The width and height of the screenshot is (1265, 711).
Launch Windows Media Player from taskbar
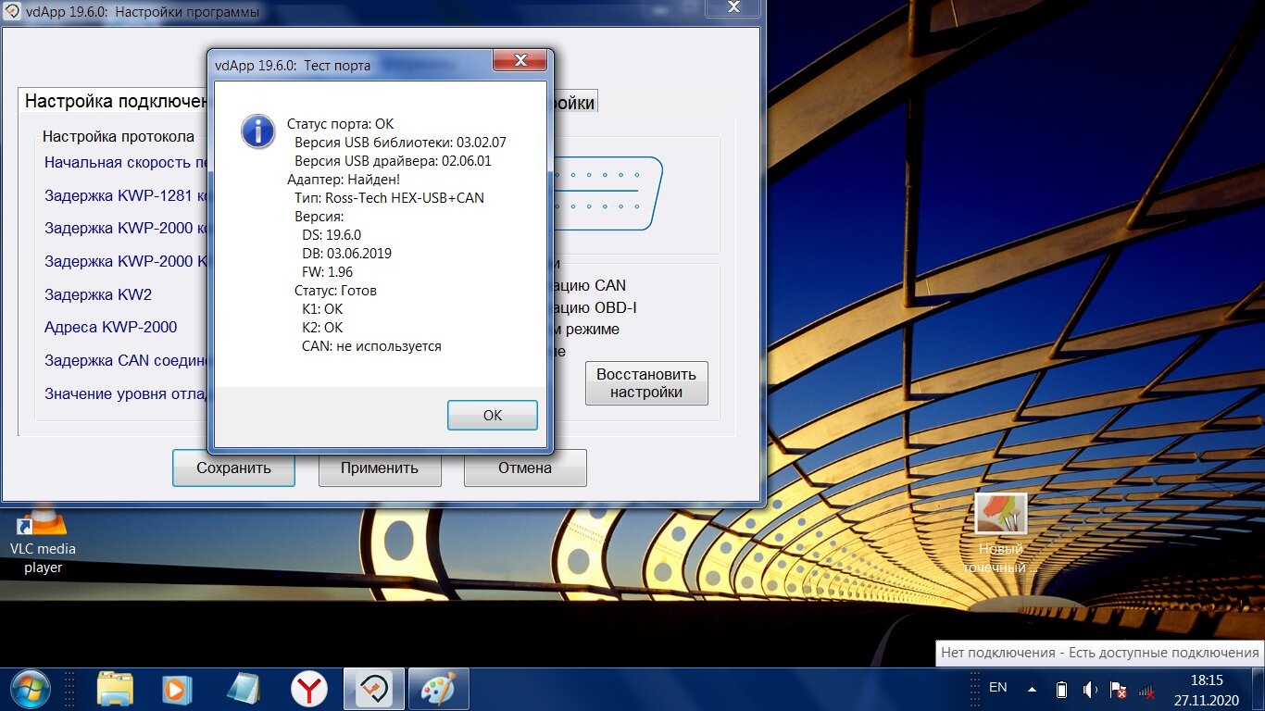[x=176, y=689]
